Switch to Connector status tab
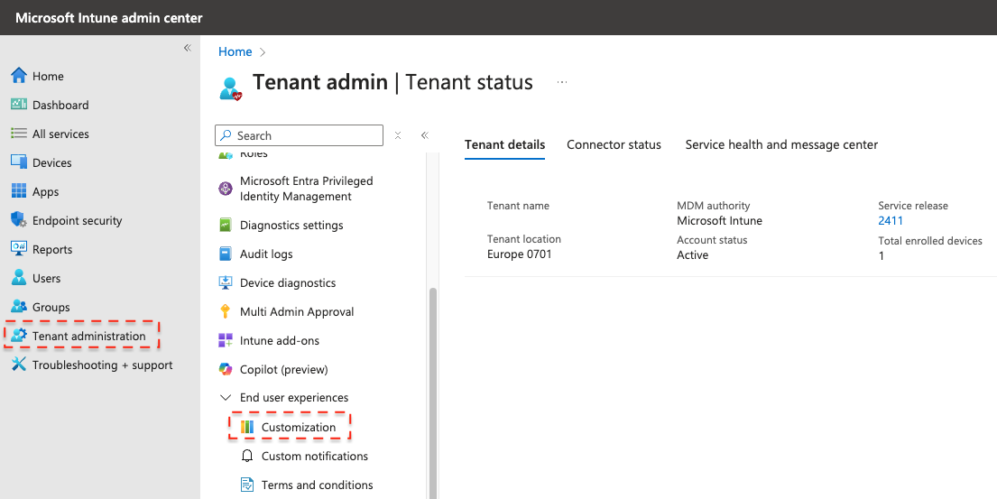This screenshot has height=499, width=997. pos(614,144)
